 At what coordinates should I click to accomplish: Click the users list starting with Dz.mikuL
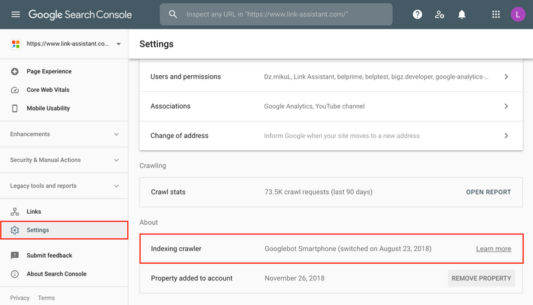[376, 77]
